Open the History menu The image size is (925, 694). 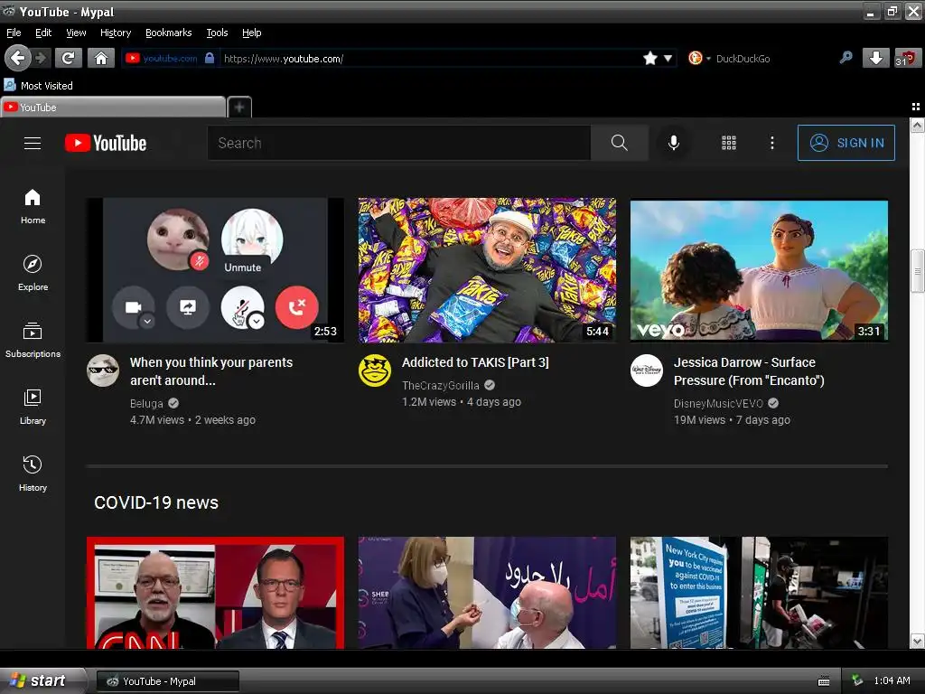click(x=115, y=33)
